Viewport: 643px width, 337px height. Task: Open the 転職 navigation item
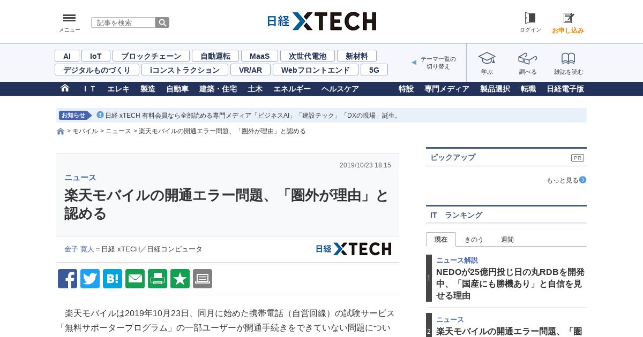528,89
